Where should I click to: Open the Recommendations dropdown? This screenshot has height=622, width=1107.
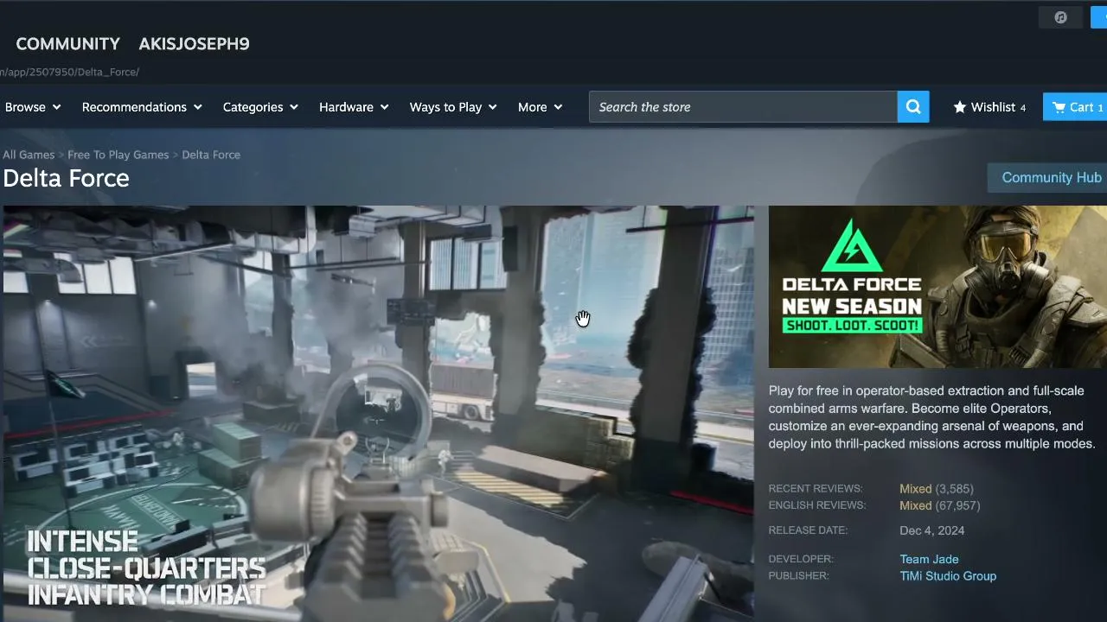[142, 107]
